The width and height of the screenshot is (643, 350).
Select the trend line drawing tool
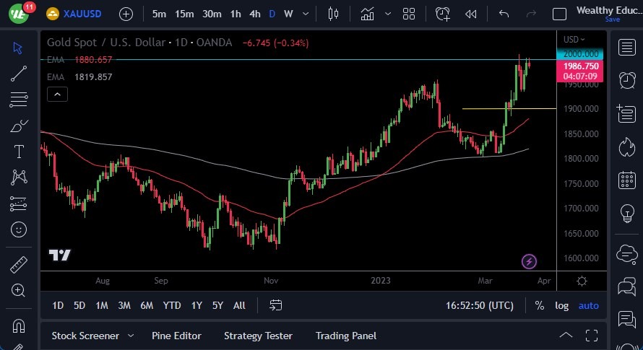pos(19,73)
